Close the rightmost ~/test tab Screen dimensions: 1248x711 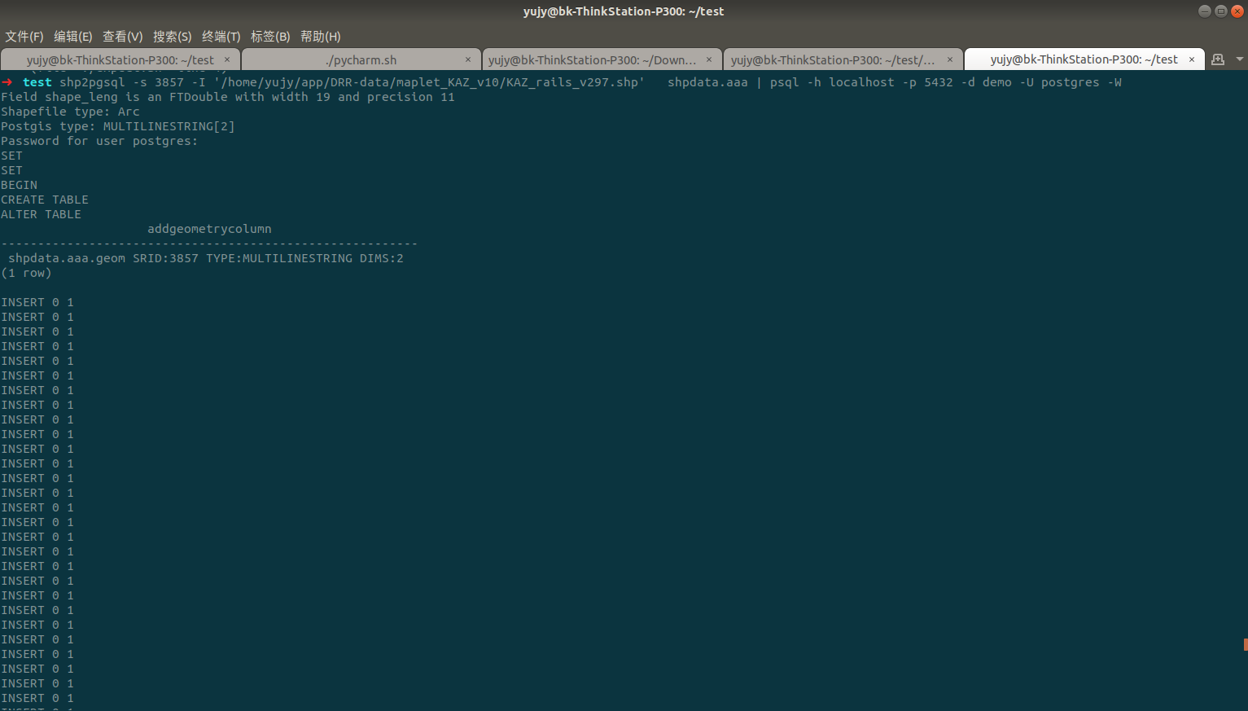point(1191,59)
